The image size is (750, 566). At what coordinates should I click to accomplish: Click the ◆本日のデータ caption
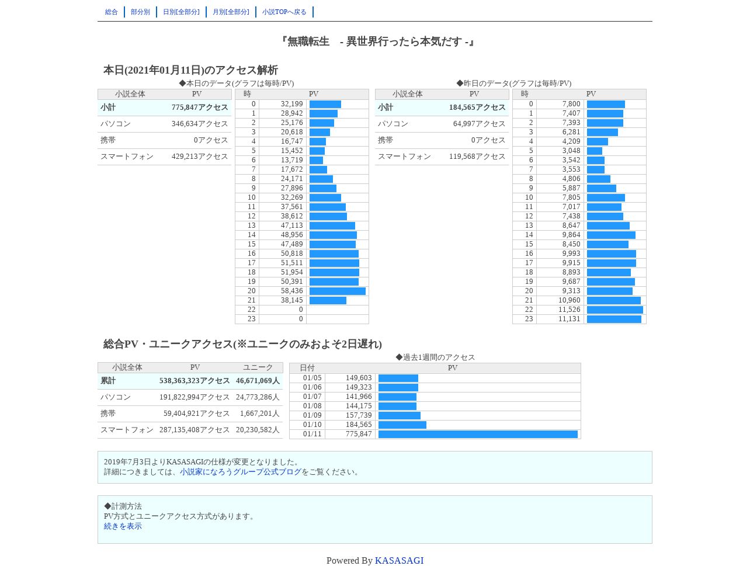[237, 84]
